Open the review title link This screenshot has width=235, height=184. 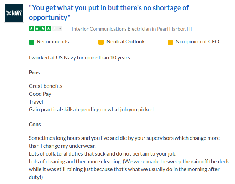(109, 12)
